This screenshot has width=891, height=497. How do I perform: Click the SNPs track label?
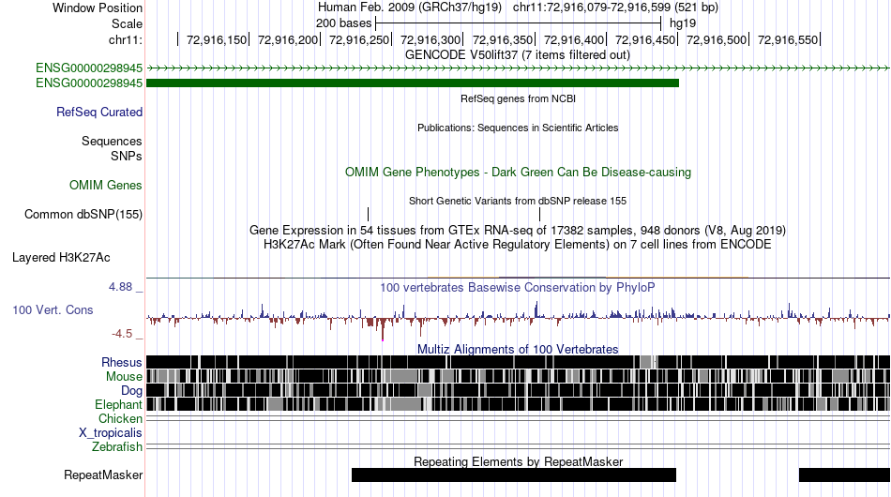click(x=127, y=156)
